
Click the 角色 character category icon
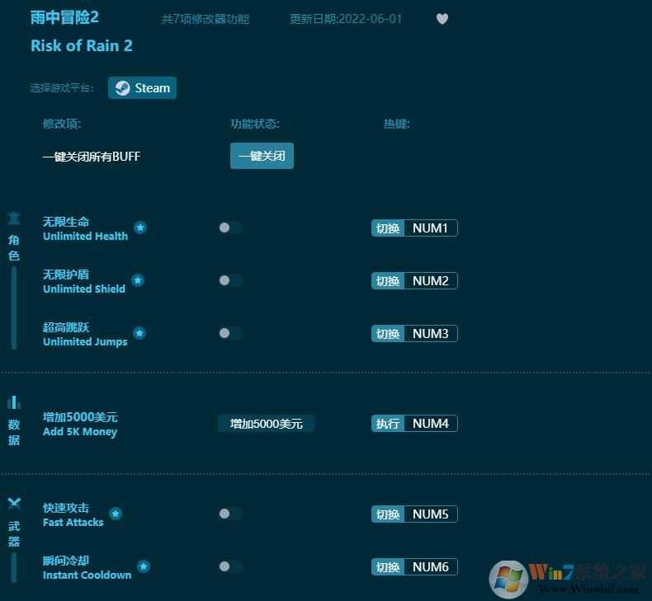[x=14, y=218]
